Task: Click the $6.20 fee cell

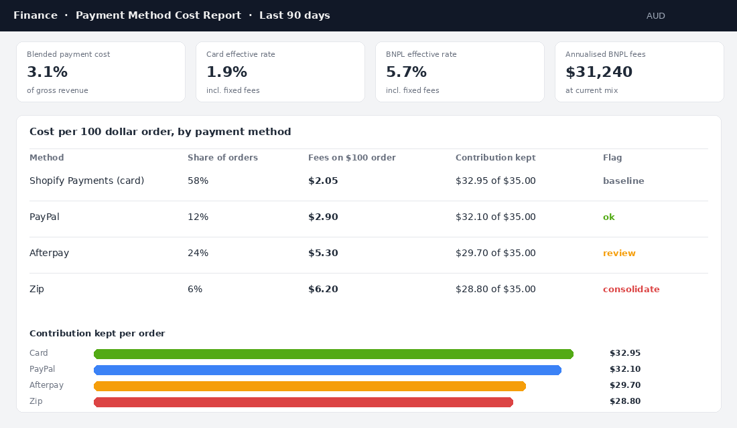Action: pos(323,289)
